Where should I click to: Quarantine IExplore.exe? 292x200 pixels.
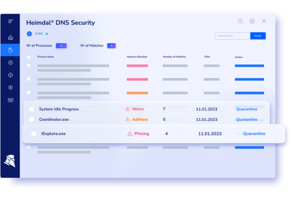tap(254, 133)
